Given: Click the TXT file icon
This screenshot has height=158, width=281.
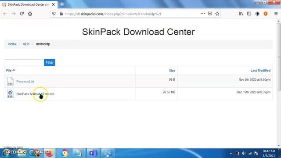Looking at the screenshot, I should tap(10, 81).
